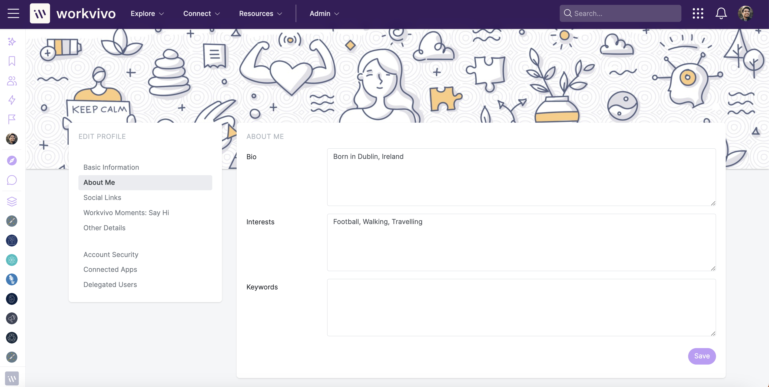Screen dimensions: 769x387
Task: Click the bookmark icon in sidebar
Action: 12,61
